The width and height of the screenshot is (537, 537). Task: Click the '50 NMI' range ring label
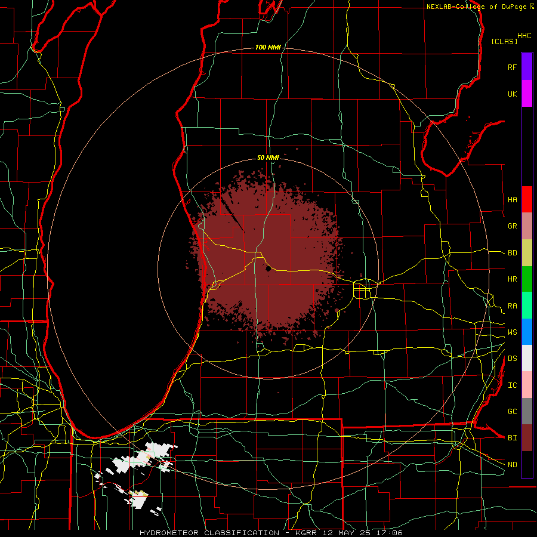pos(268,158)
